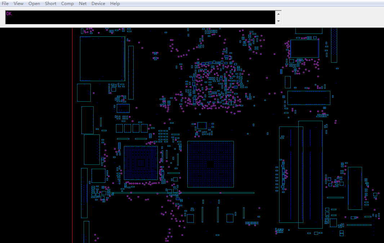Screen dimensions: 384x243
Task: Open the Net menu
Action: [x=82, y=4]
